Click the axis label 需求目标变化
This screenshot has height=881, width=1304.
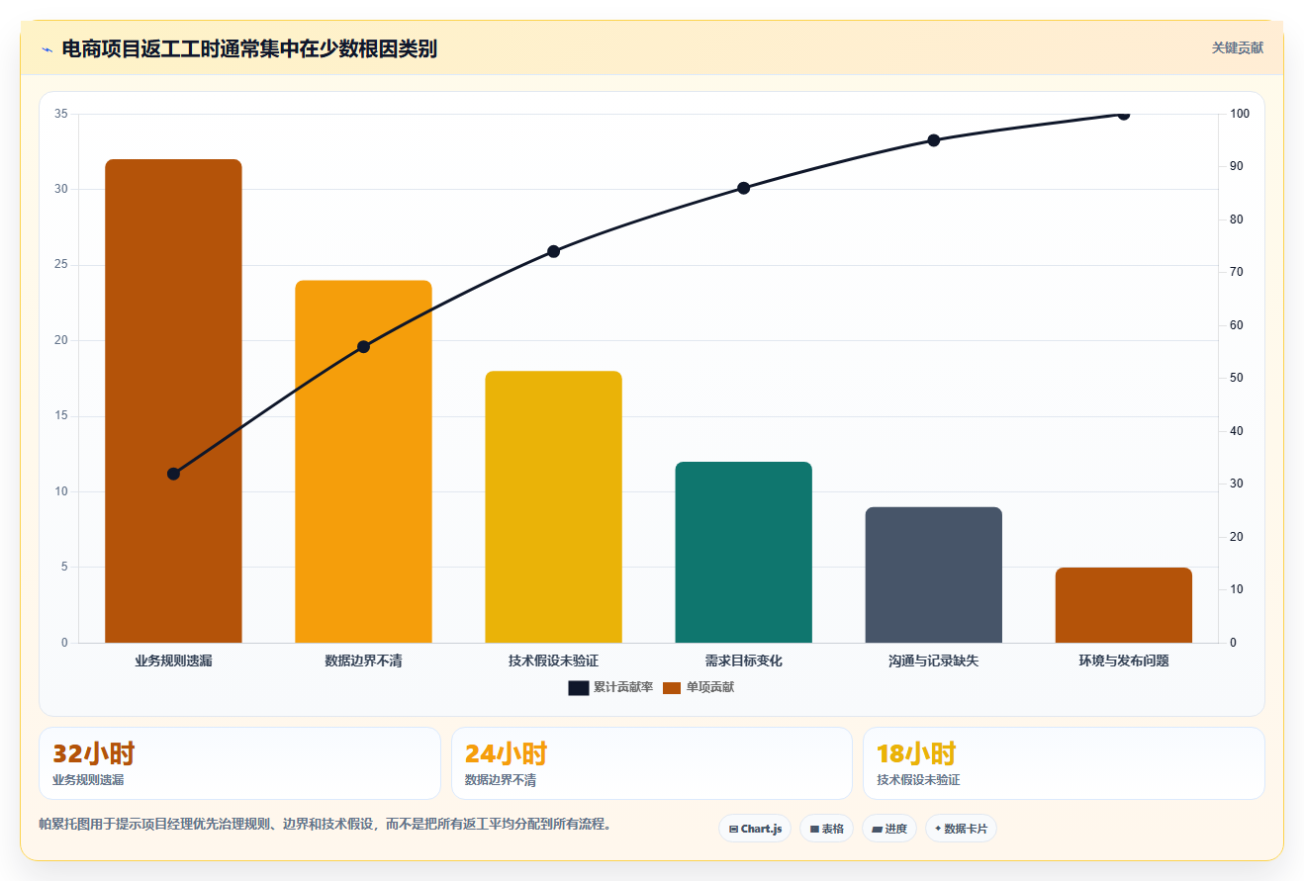[x=743, y=661]
